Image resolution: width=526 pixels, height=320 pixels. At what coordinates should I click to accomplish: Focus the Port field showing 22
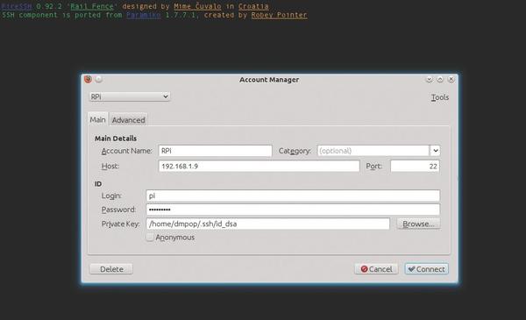click(415, 166)
